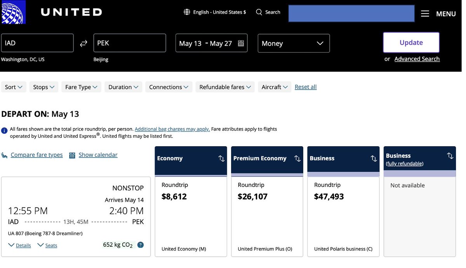Click Premium Economy sort arrows icon
Image resolution: width=466 pixels, height=268 pixels.
point(297,159)
